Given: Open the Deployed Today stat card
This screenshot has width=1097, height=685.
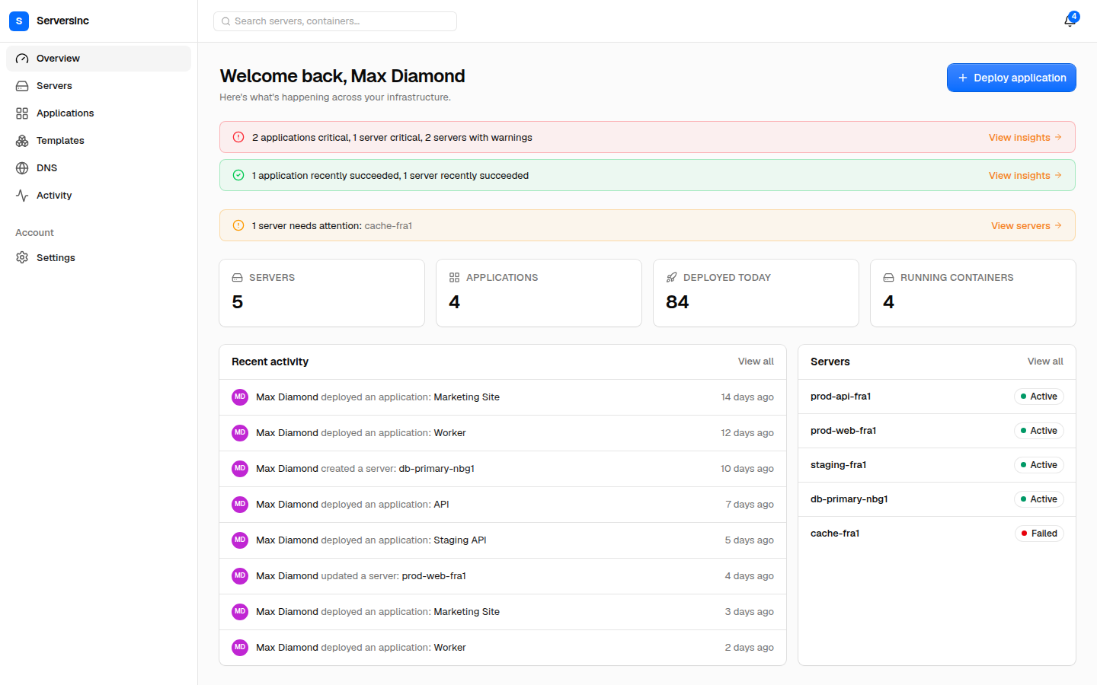Looking at the screenshot, I should point(756,293).
